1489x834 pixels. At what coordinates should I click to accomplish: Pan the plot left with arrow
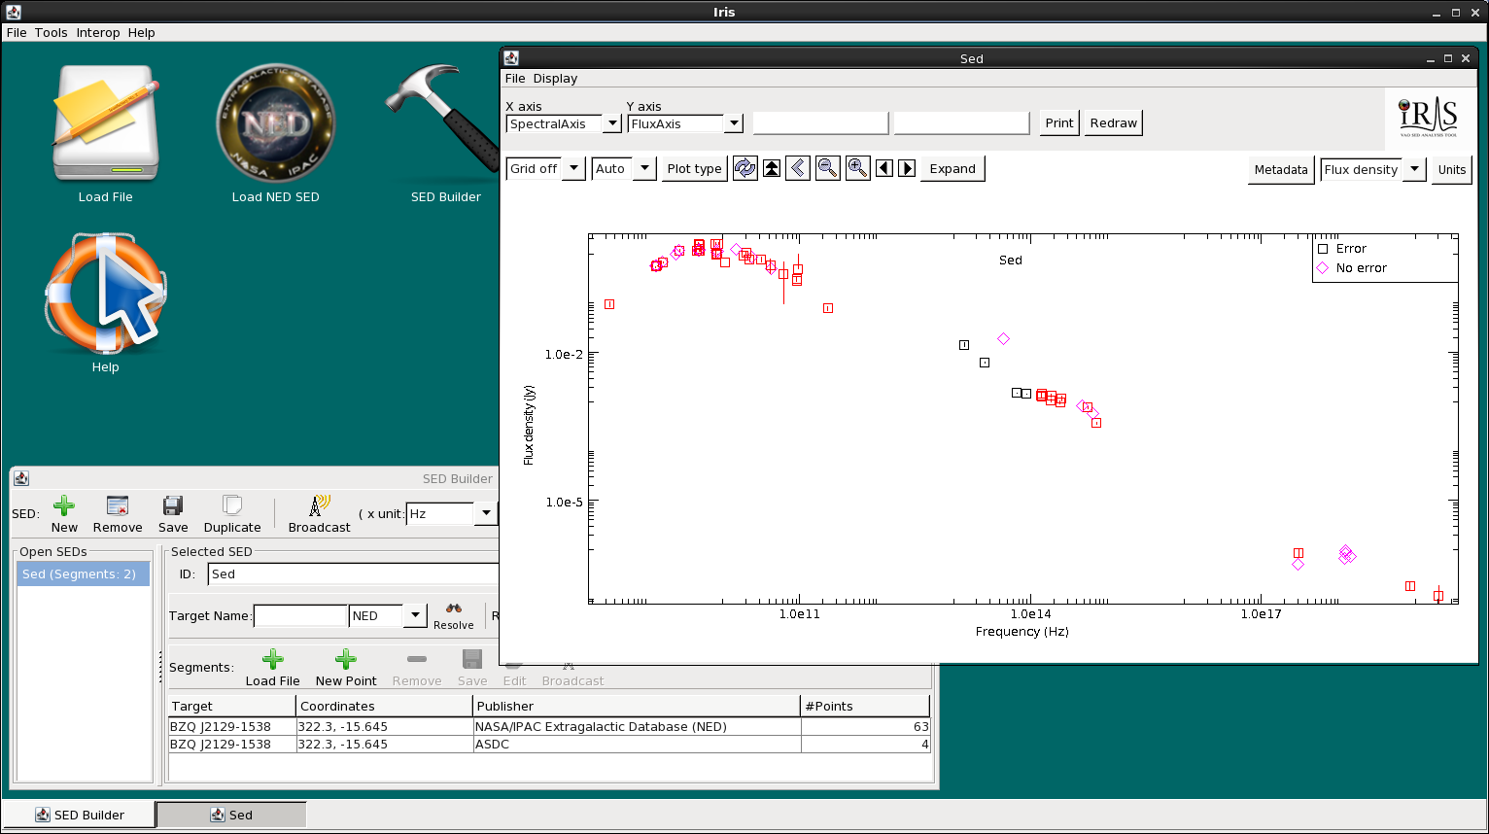point(884,168)
